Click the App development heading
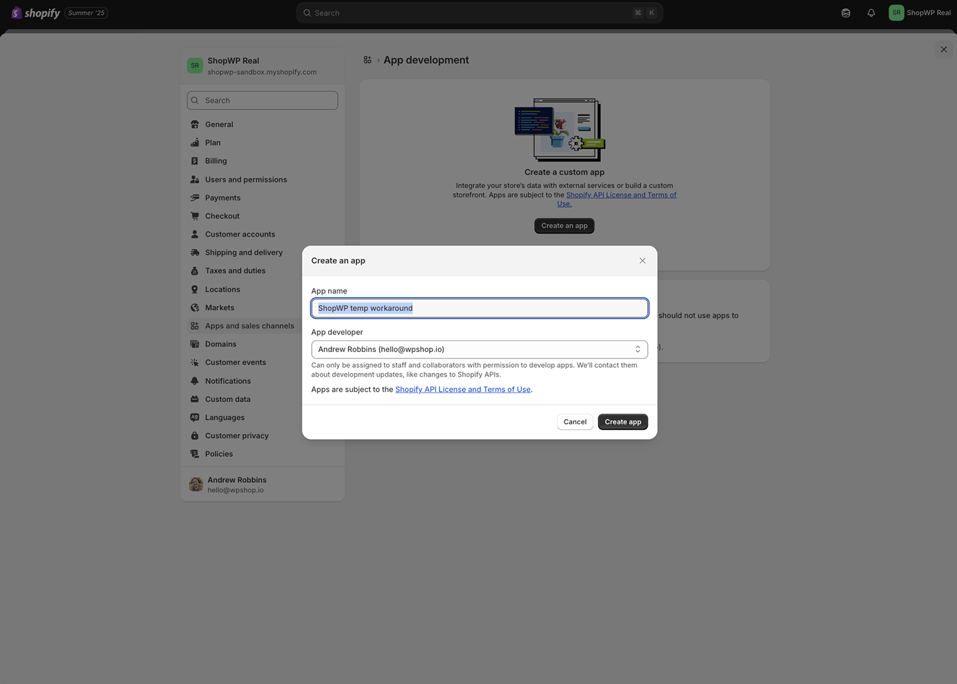957x684 pixels. (x=426, y=60)
